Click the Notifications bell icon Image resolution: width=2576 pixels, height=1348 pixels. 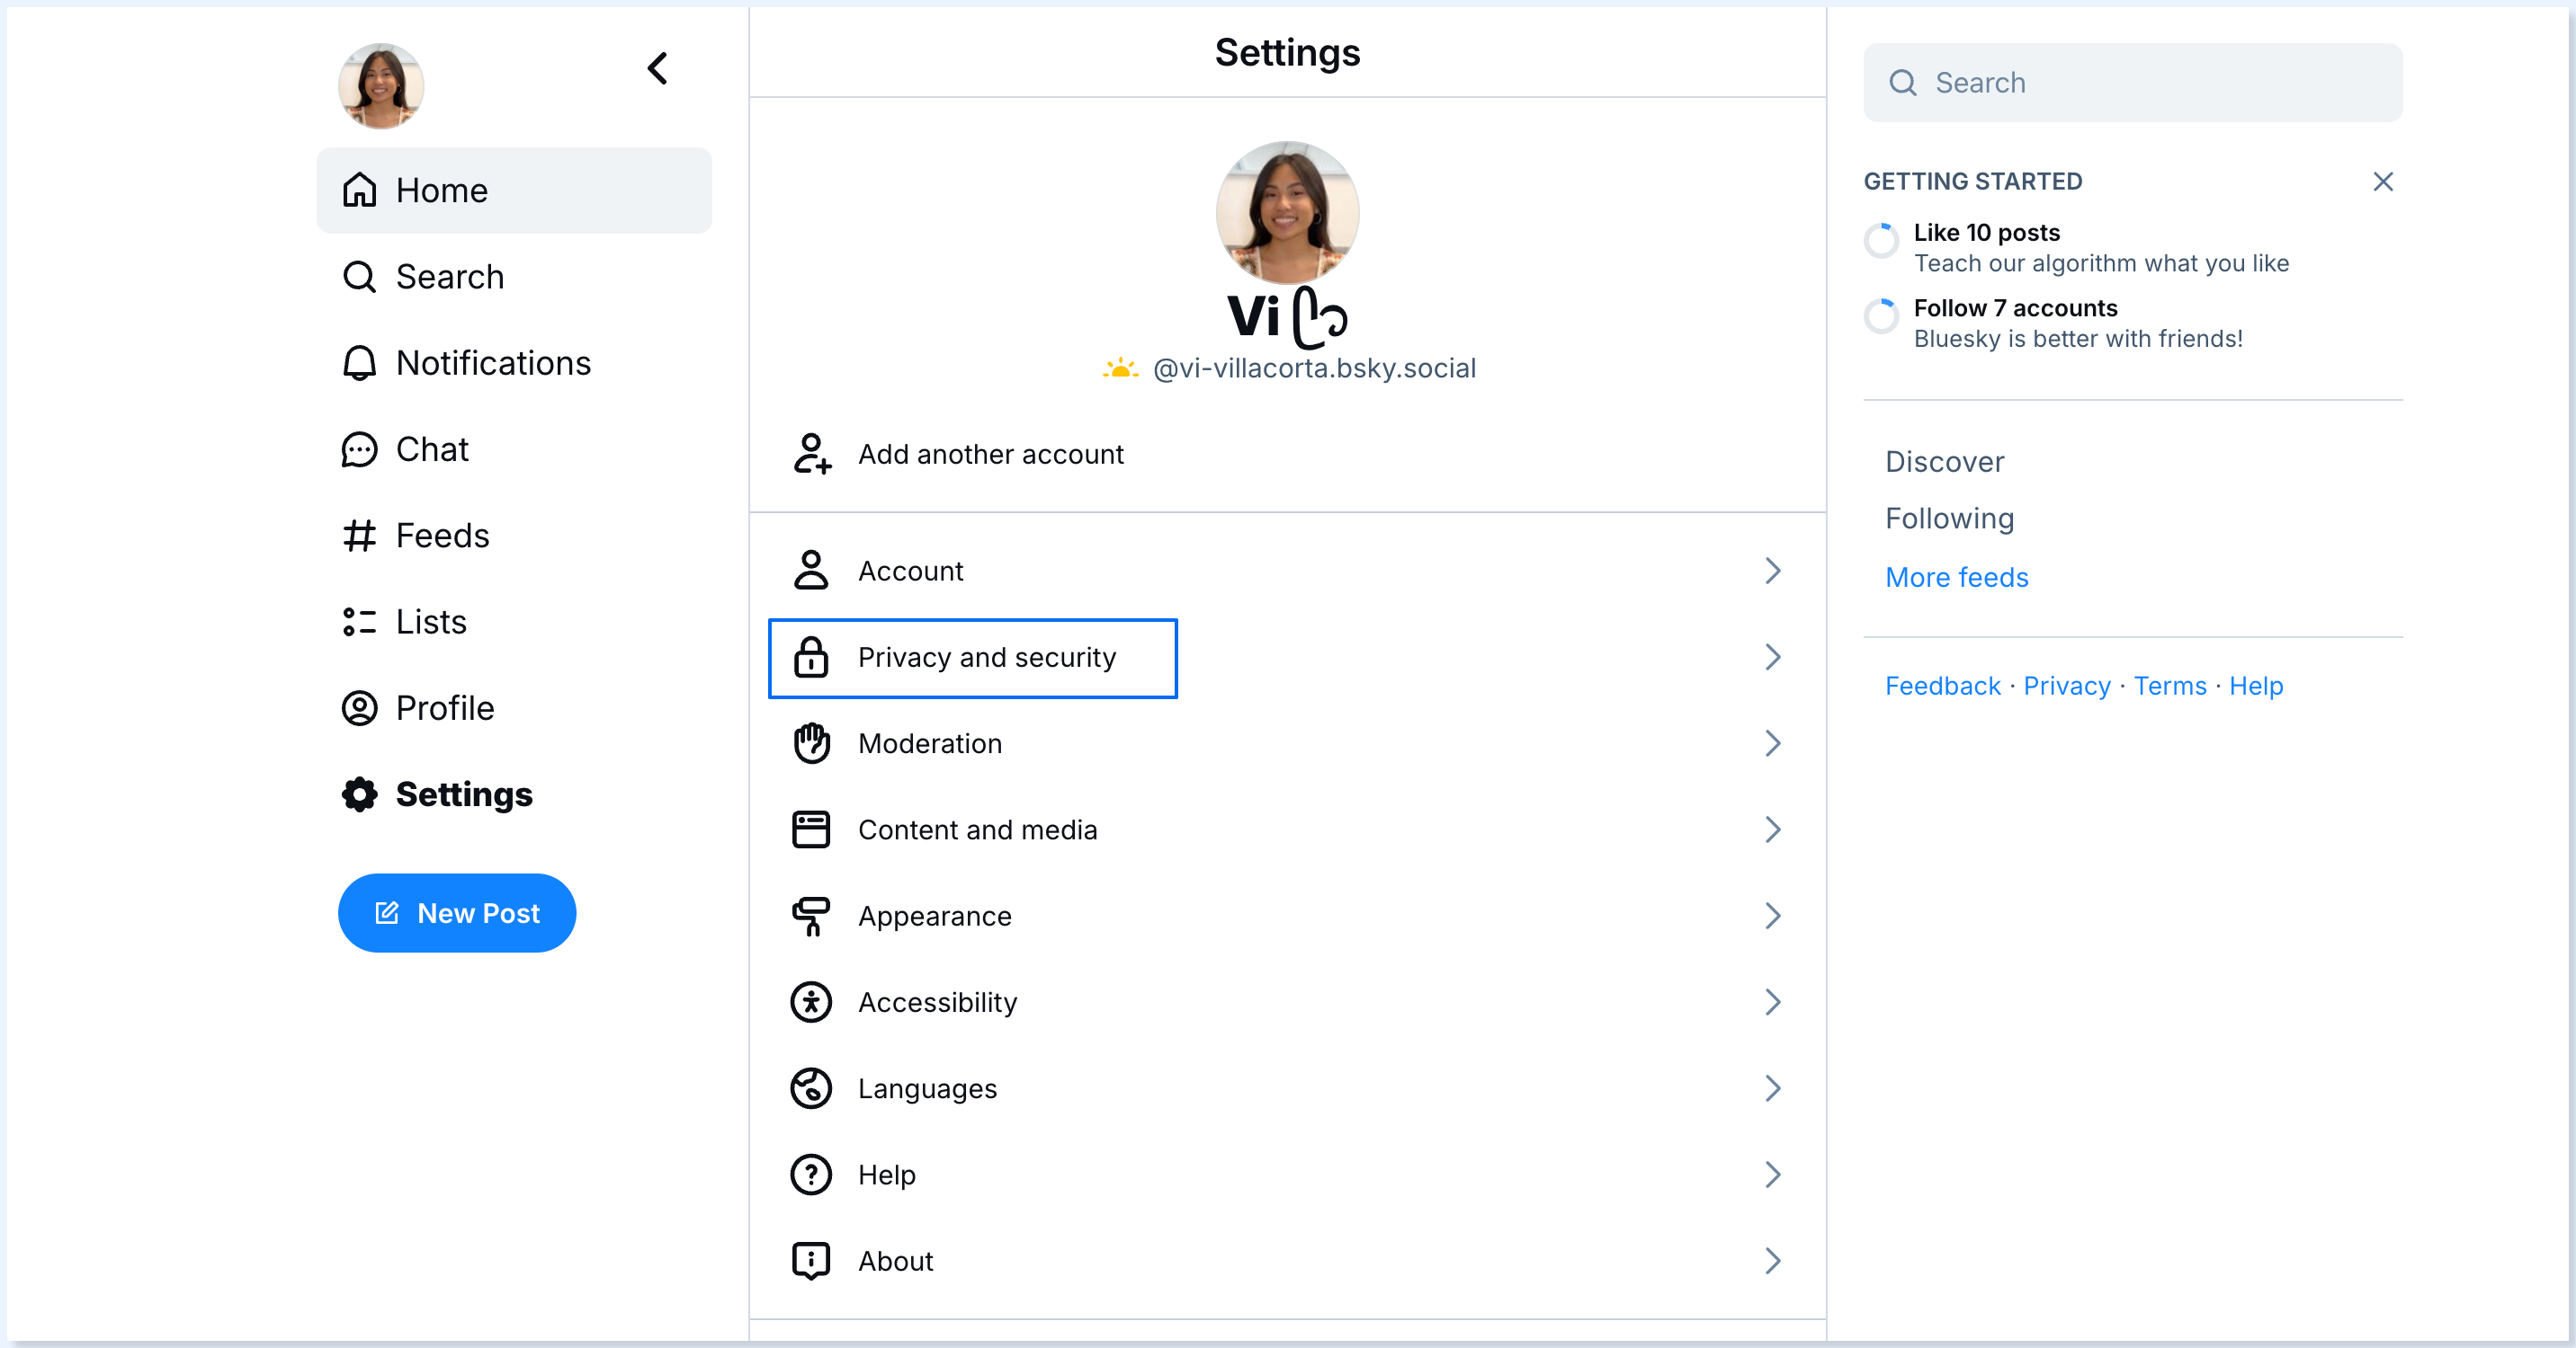coord(359,363)
